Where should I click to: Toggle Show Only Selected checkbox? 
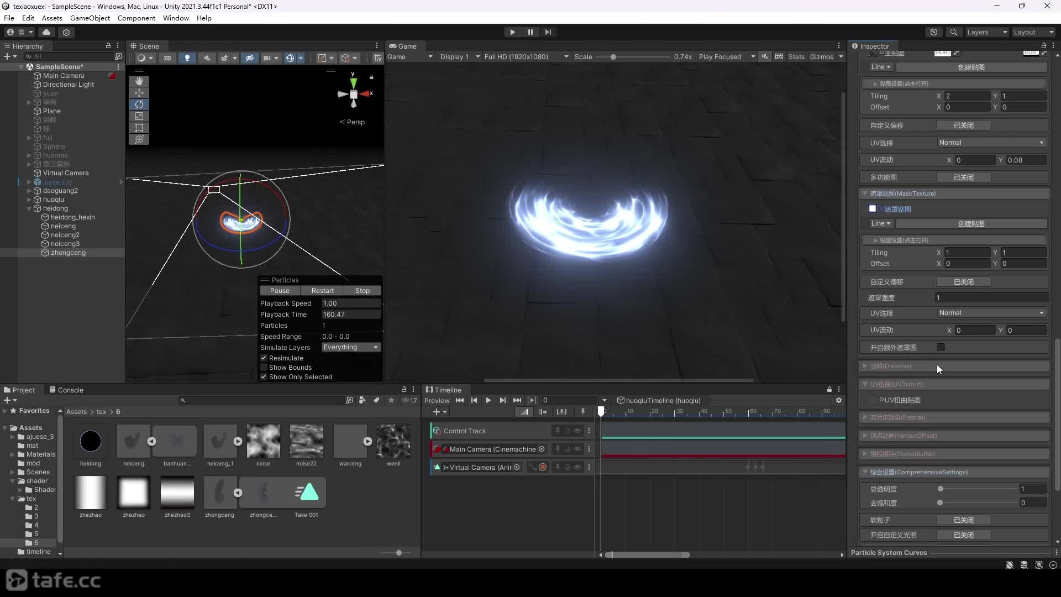click(x=264, y=376)
